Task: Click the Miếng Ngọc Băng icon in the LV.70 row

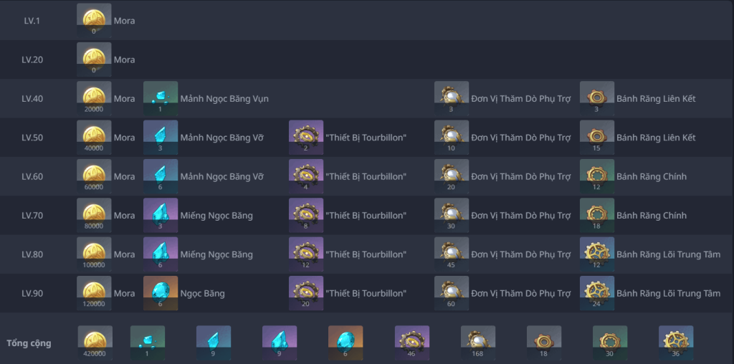Action: (161, 215)
